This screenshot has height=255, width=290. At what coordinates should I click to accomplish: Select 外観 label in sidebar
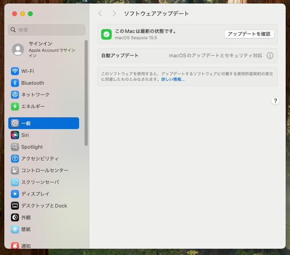coord(26,217)
